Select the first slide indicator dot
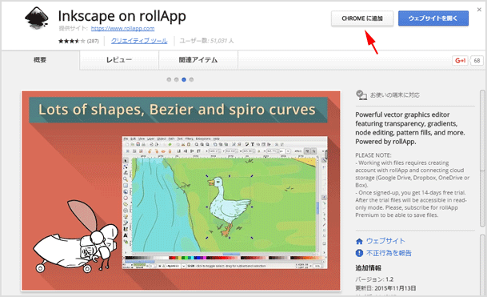487x297 pixels. click(169, 79)
